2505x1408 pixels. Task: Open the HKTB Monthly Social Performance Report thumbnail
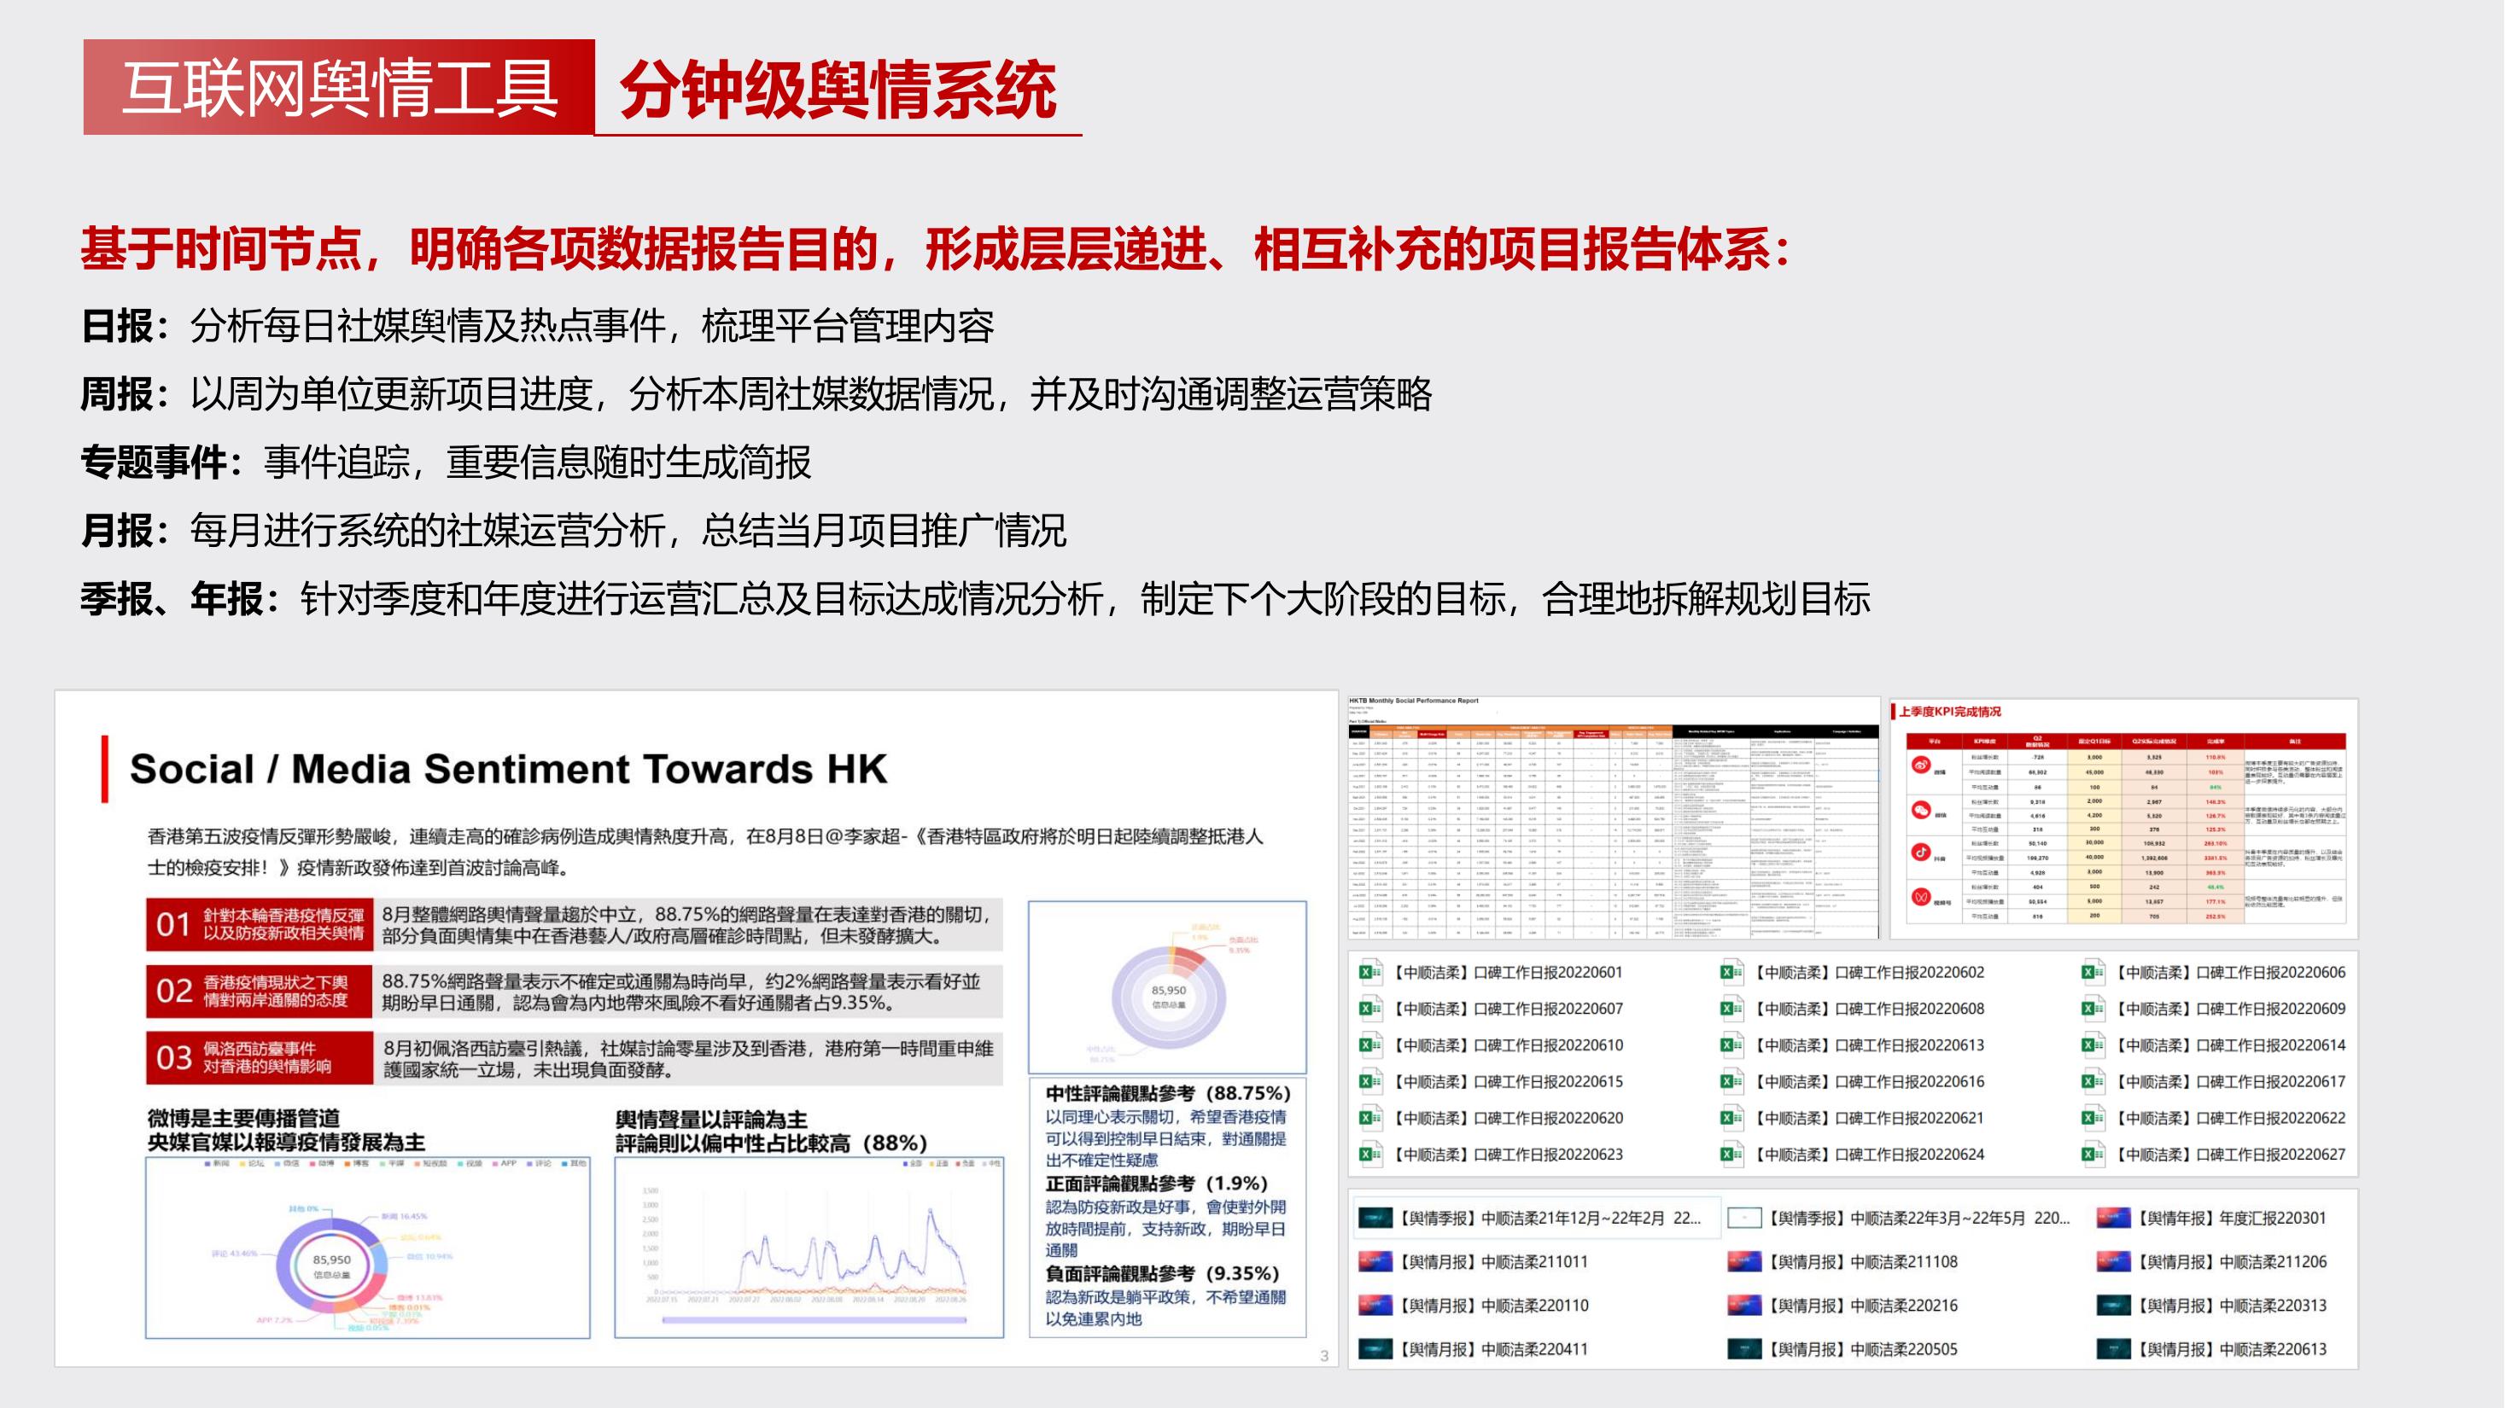pyautogui.click(x=1614, y=817)
